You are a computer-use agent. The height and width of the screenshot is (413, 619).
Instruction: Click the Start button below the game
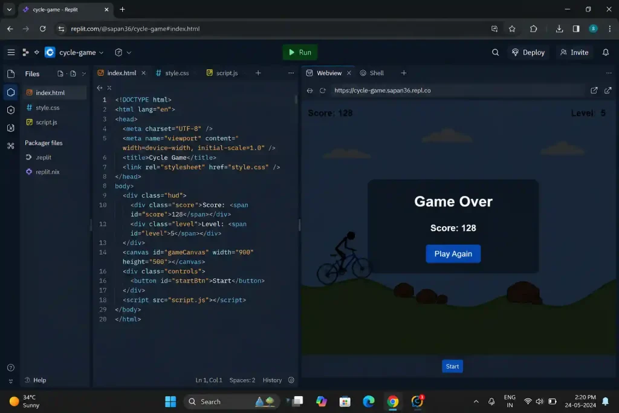pyautogui.click(x=452, y=366)
